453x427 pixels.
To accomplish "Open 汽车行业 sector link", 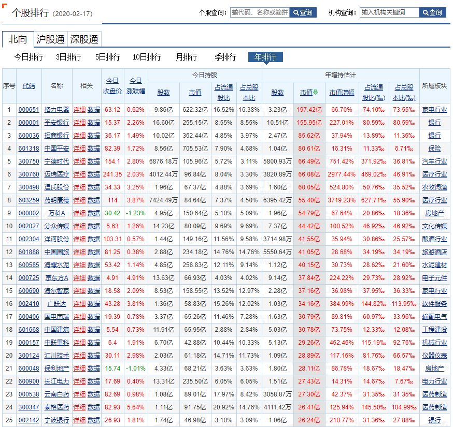I will (434, 161).
